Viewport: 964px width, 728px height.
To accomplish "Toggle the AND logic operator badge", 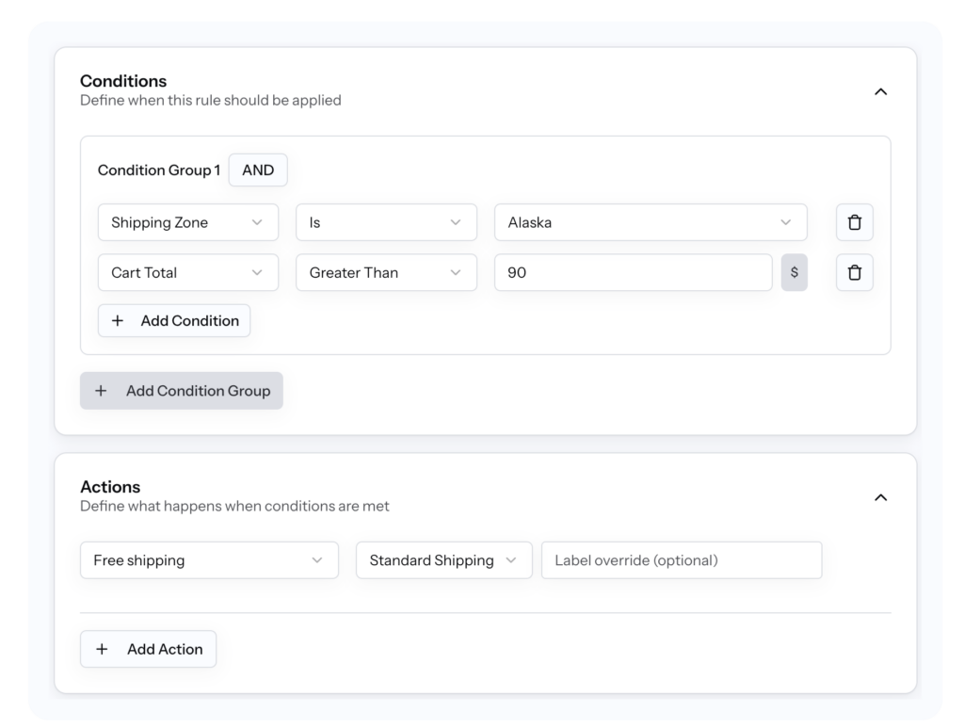I will 257,170.
